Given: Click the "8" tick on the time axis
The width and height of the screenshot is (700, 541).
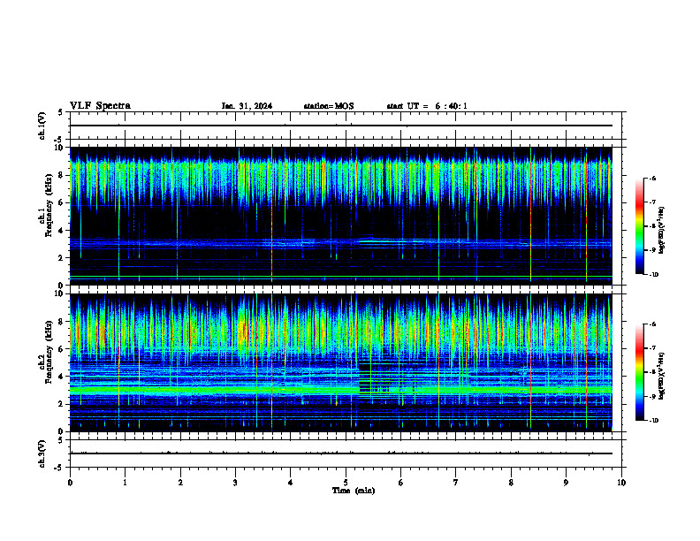Looking at the screenshot, I should point(511,483).
